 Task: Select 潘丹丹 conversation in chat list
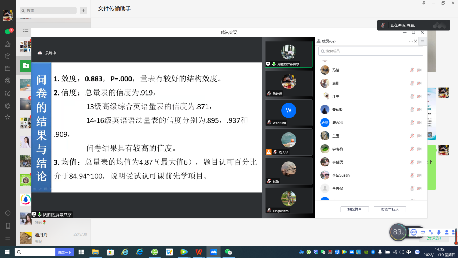tap(53, 237)
